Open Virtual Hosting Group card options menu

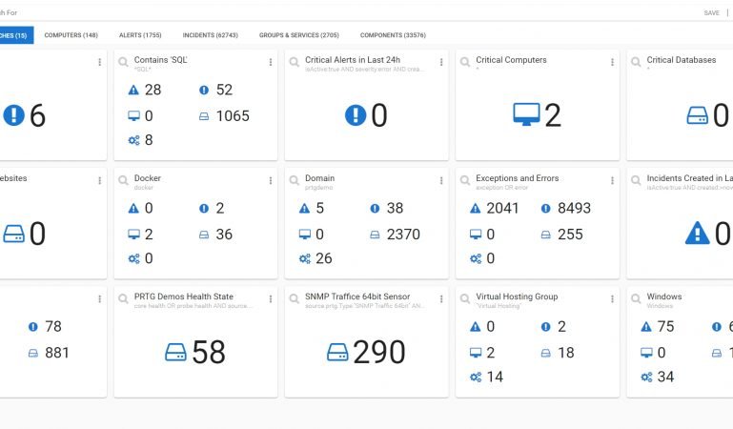click(x=612, y=299)
